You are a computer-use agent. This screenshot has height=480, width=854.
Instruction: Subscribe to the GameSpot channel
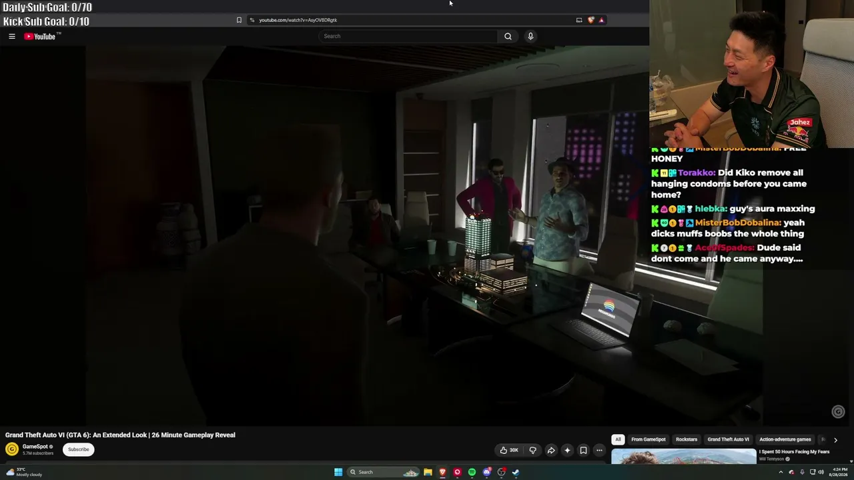click(78, 449)
